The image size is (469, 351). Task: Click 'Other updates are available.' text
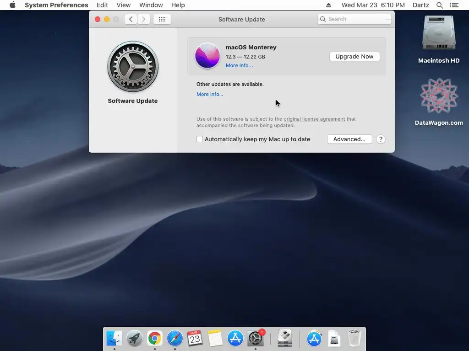point(230,84)
